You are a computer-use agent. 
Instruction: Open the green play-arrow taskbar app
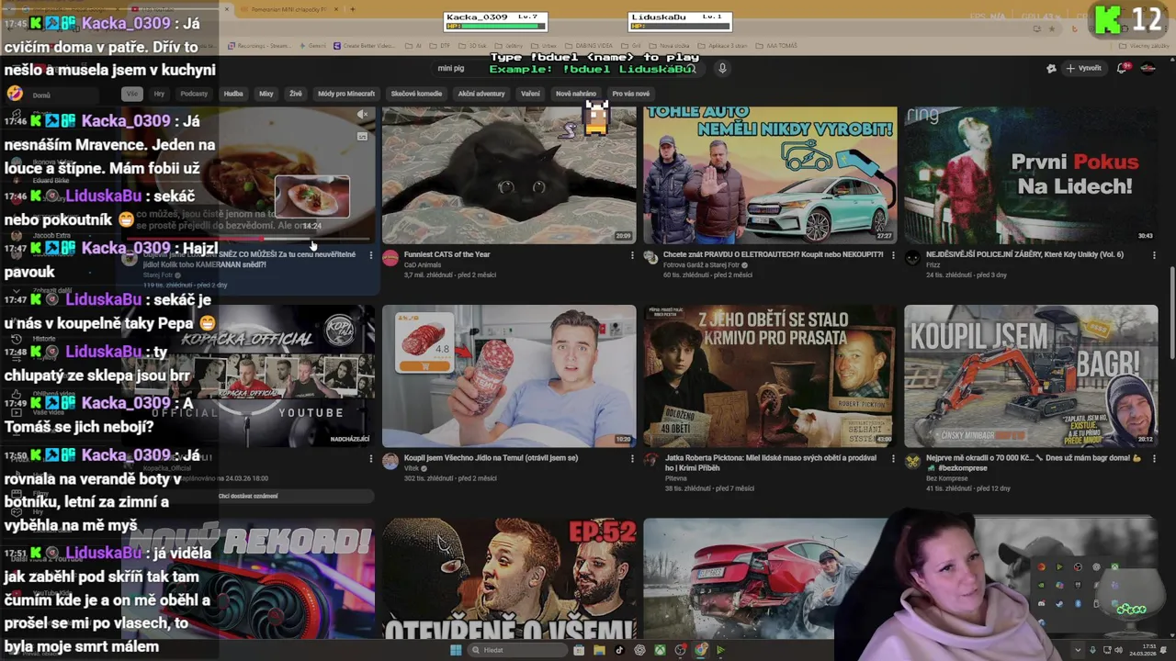(x=720, y=650)
